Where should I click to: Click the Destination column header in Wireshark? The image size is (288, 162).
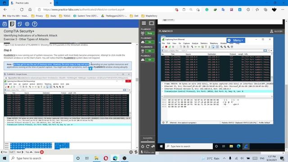click(211, 54)
